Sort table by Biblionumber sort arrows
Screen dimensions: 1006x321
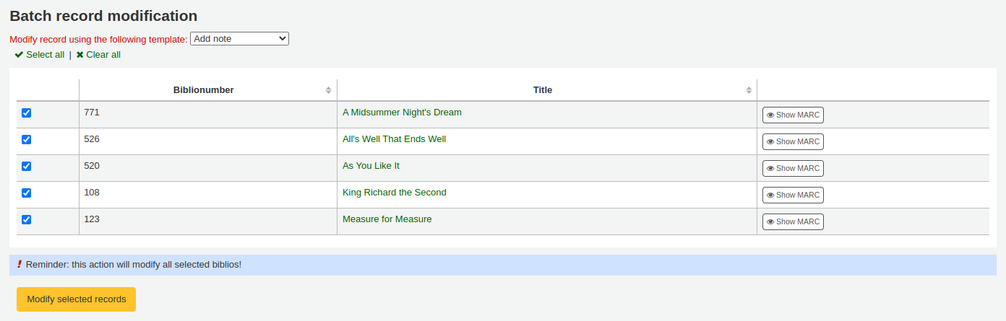(328, 90)
